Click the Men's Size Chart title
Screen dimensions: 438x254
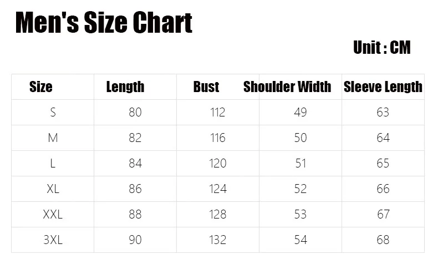(x=104, y=22)
